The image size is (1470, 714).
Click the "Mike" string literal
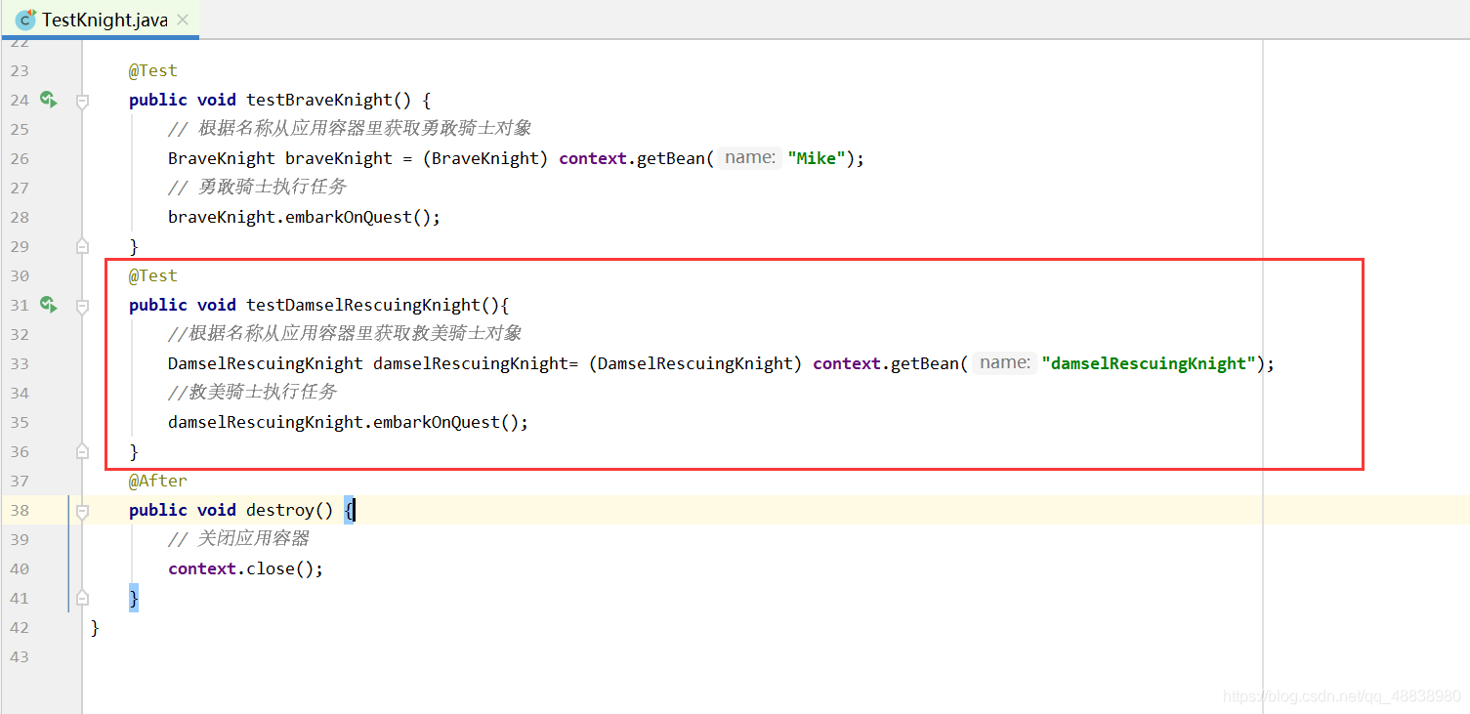(817, 158)
